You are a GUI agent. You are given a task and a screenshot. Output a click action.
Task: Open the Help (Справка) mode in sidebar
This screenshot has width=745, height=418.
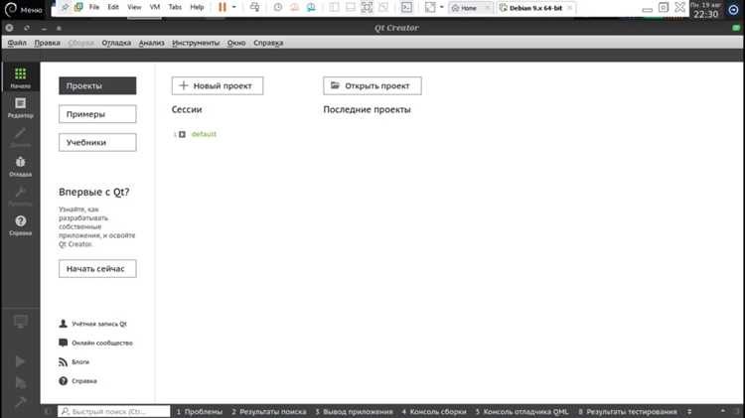coord(20,225)
